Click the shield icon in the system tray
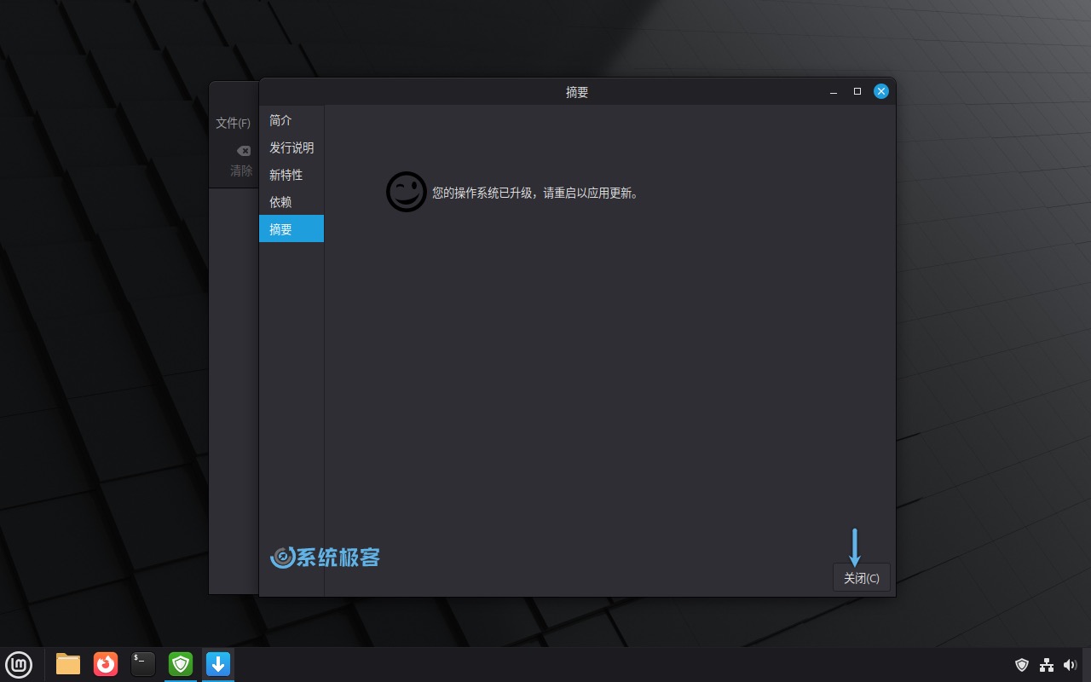The image size is (1091, 682). 1022,664
